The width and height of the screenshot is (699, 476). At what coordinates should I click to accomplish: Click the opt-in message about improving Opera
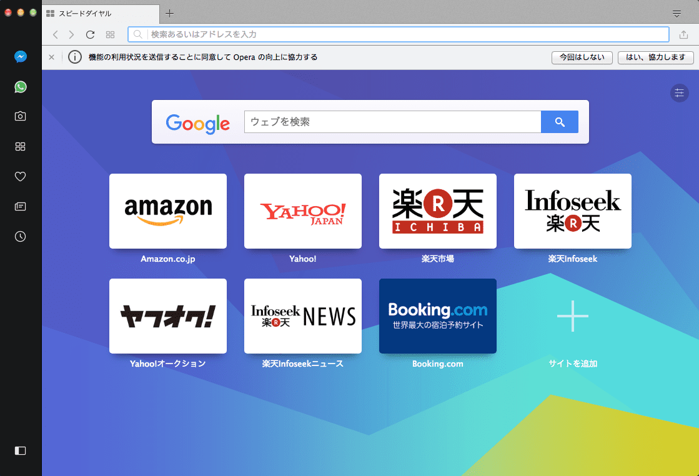[x=203, y=57]
